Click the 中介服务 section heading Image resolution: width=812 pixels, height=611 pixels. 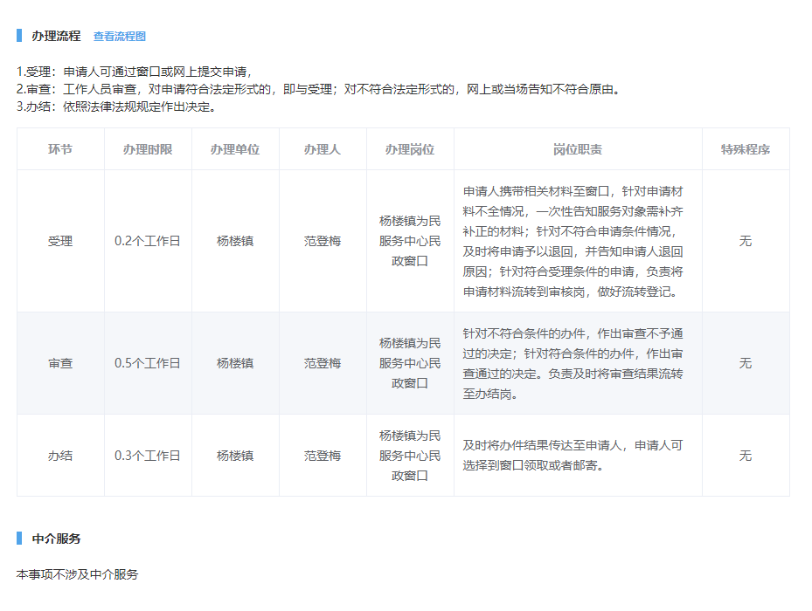pos(56,539)
